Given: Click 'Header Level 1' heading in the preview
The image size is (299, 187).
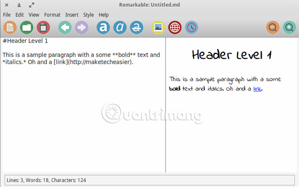Looking at the screenshot, I should [x=232, y=55].
